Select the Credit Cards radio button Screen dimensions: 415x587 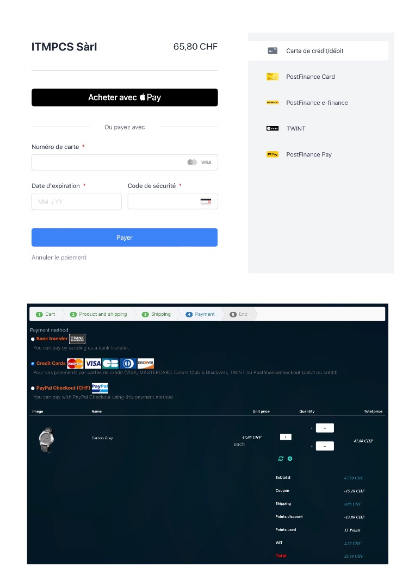(33, 364)
